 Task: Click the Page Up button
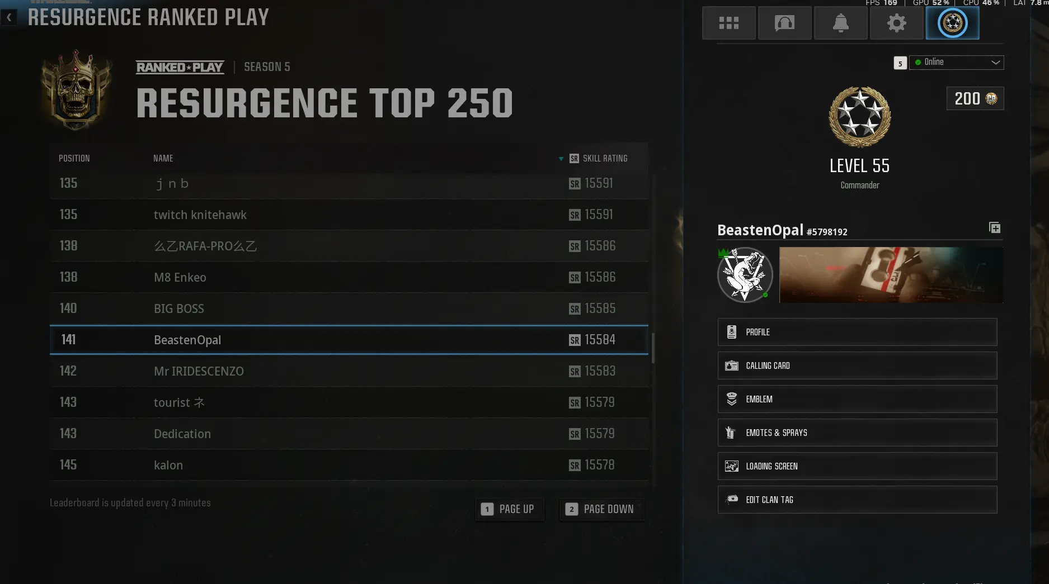510,509
